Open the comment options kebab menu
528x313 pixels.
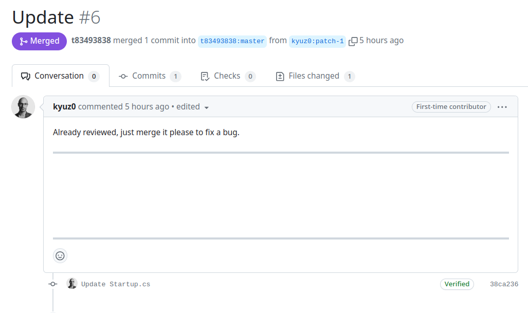pyautogui.click(x=502, y=106)
